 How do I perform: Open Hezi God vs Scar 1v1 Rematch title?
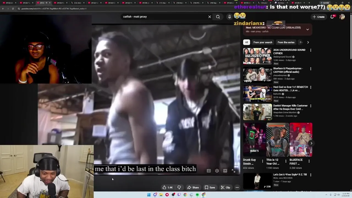[x=290, y=89]
